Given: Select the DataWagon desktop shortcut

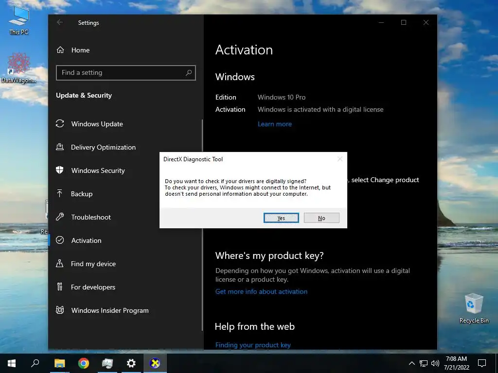Looking at the screenshot, I should coord(19,68).
